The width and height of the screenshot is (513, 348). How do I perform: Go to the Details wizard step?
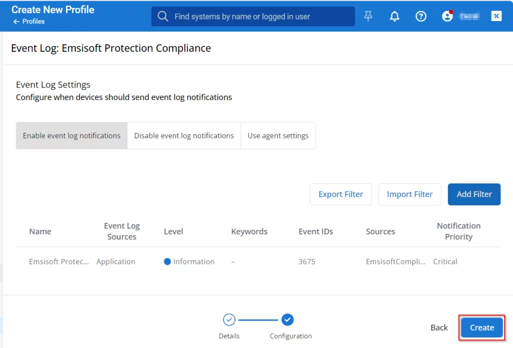click(x=229, y=320)
